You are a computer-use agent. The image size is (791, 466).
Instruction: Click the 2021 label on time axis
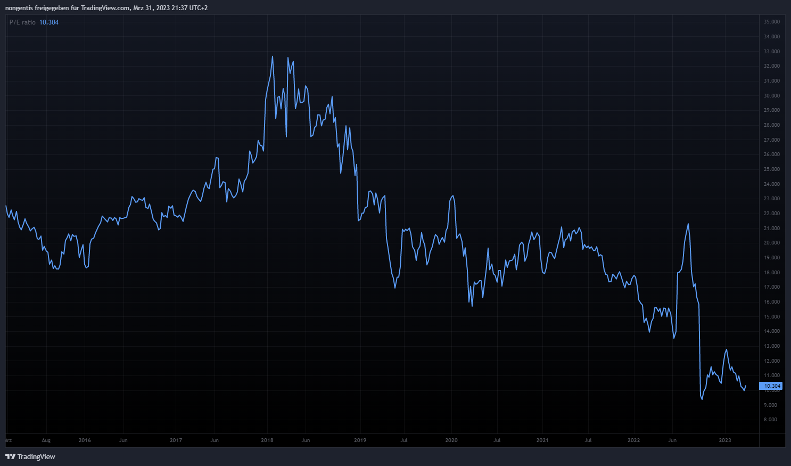[x=542, y=440]
